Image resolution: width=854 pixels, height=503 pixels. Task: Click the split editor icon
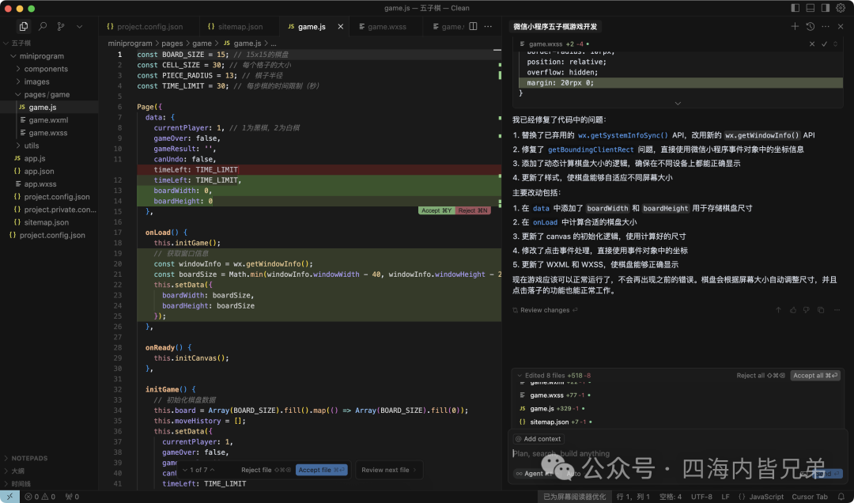473,26
